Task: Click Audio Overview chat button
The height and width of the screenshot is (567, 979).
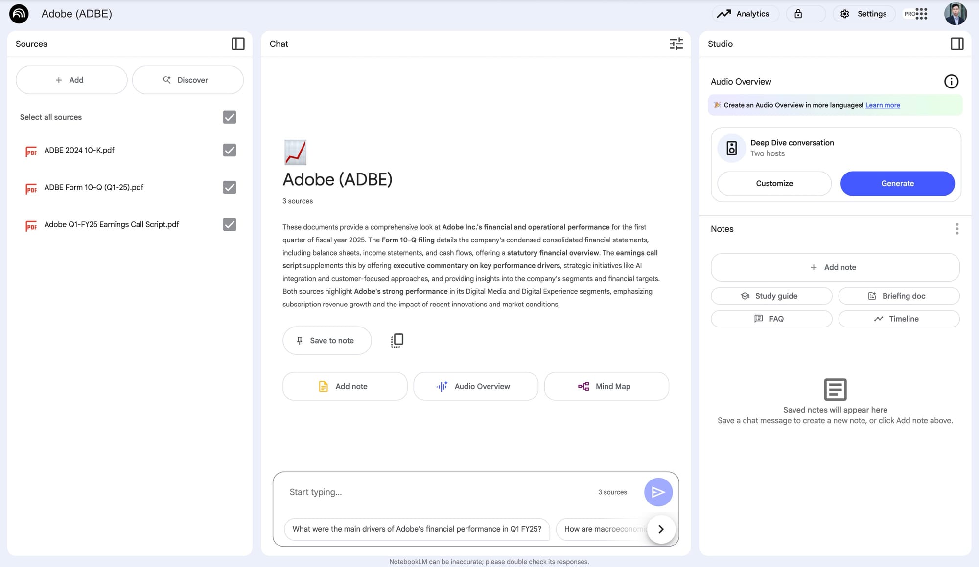Action: tap(476, 387)
